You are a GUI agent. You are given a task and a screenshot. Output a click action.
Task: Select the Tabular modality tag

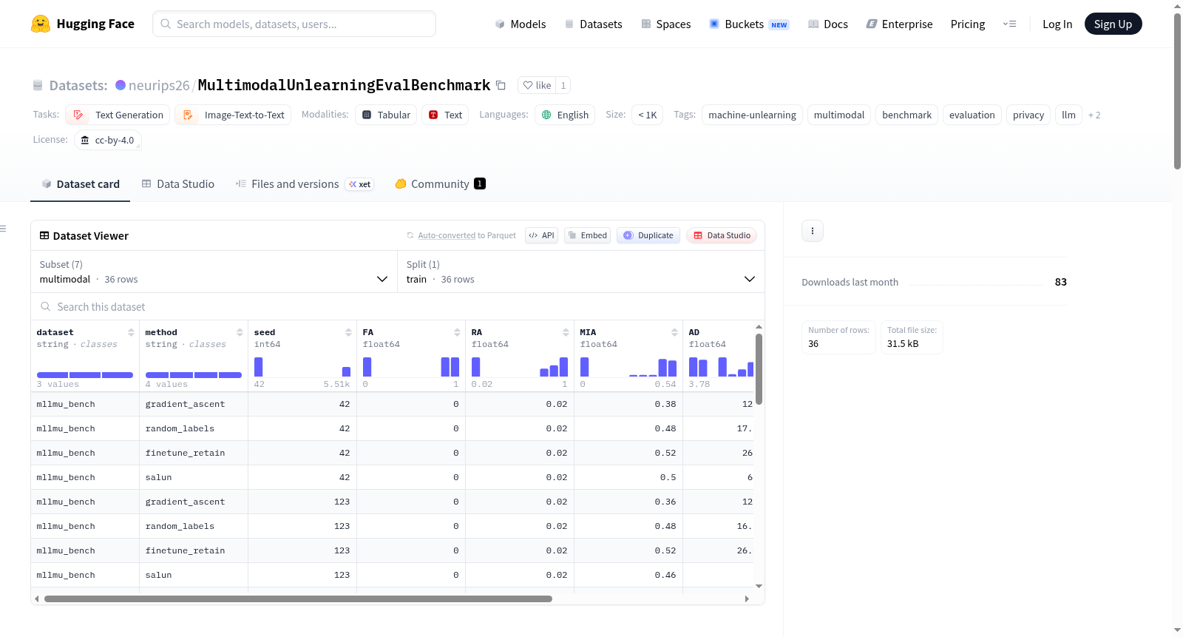click(x=386, y=115)
